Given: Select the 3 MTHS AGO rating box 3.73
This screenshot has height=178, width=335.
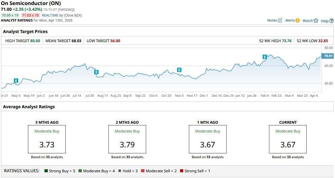Looking at the screenshot, I should [x=47, y=139].
